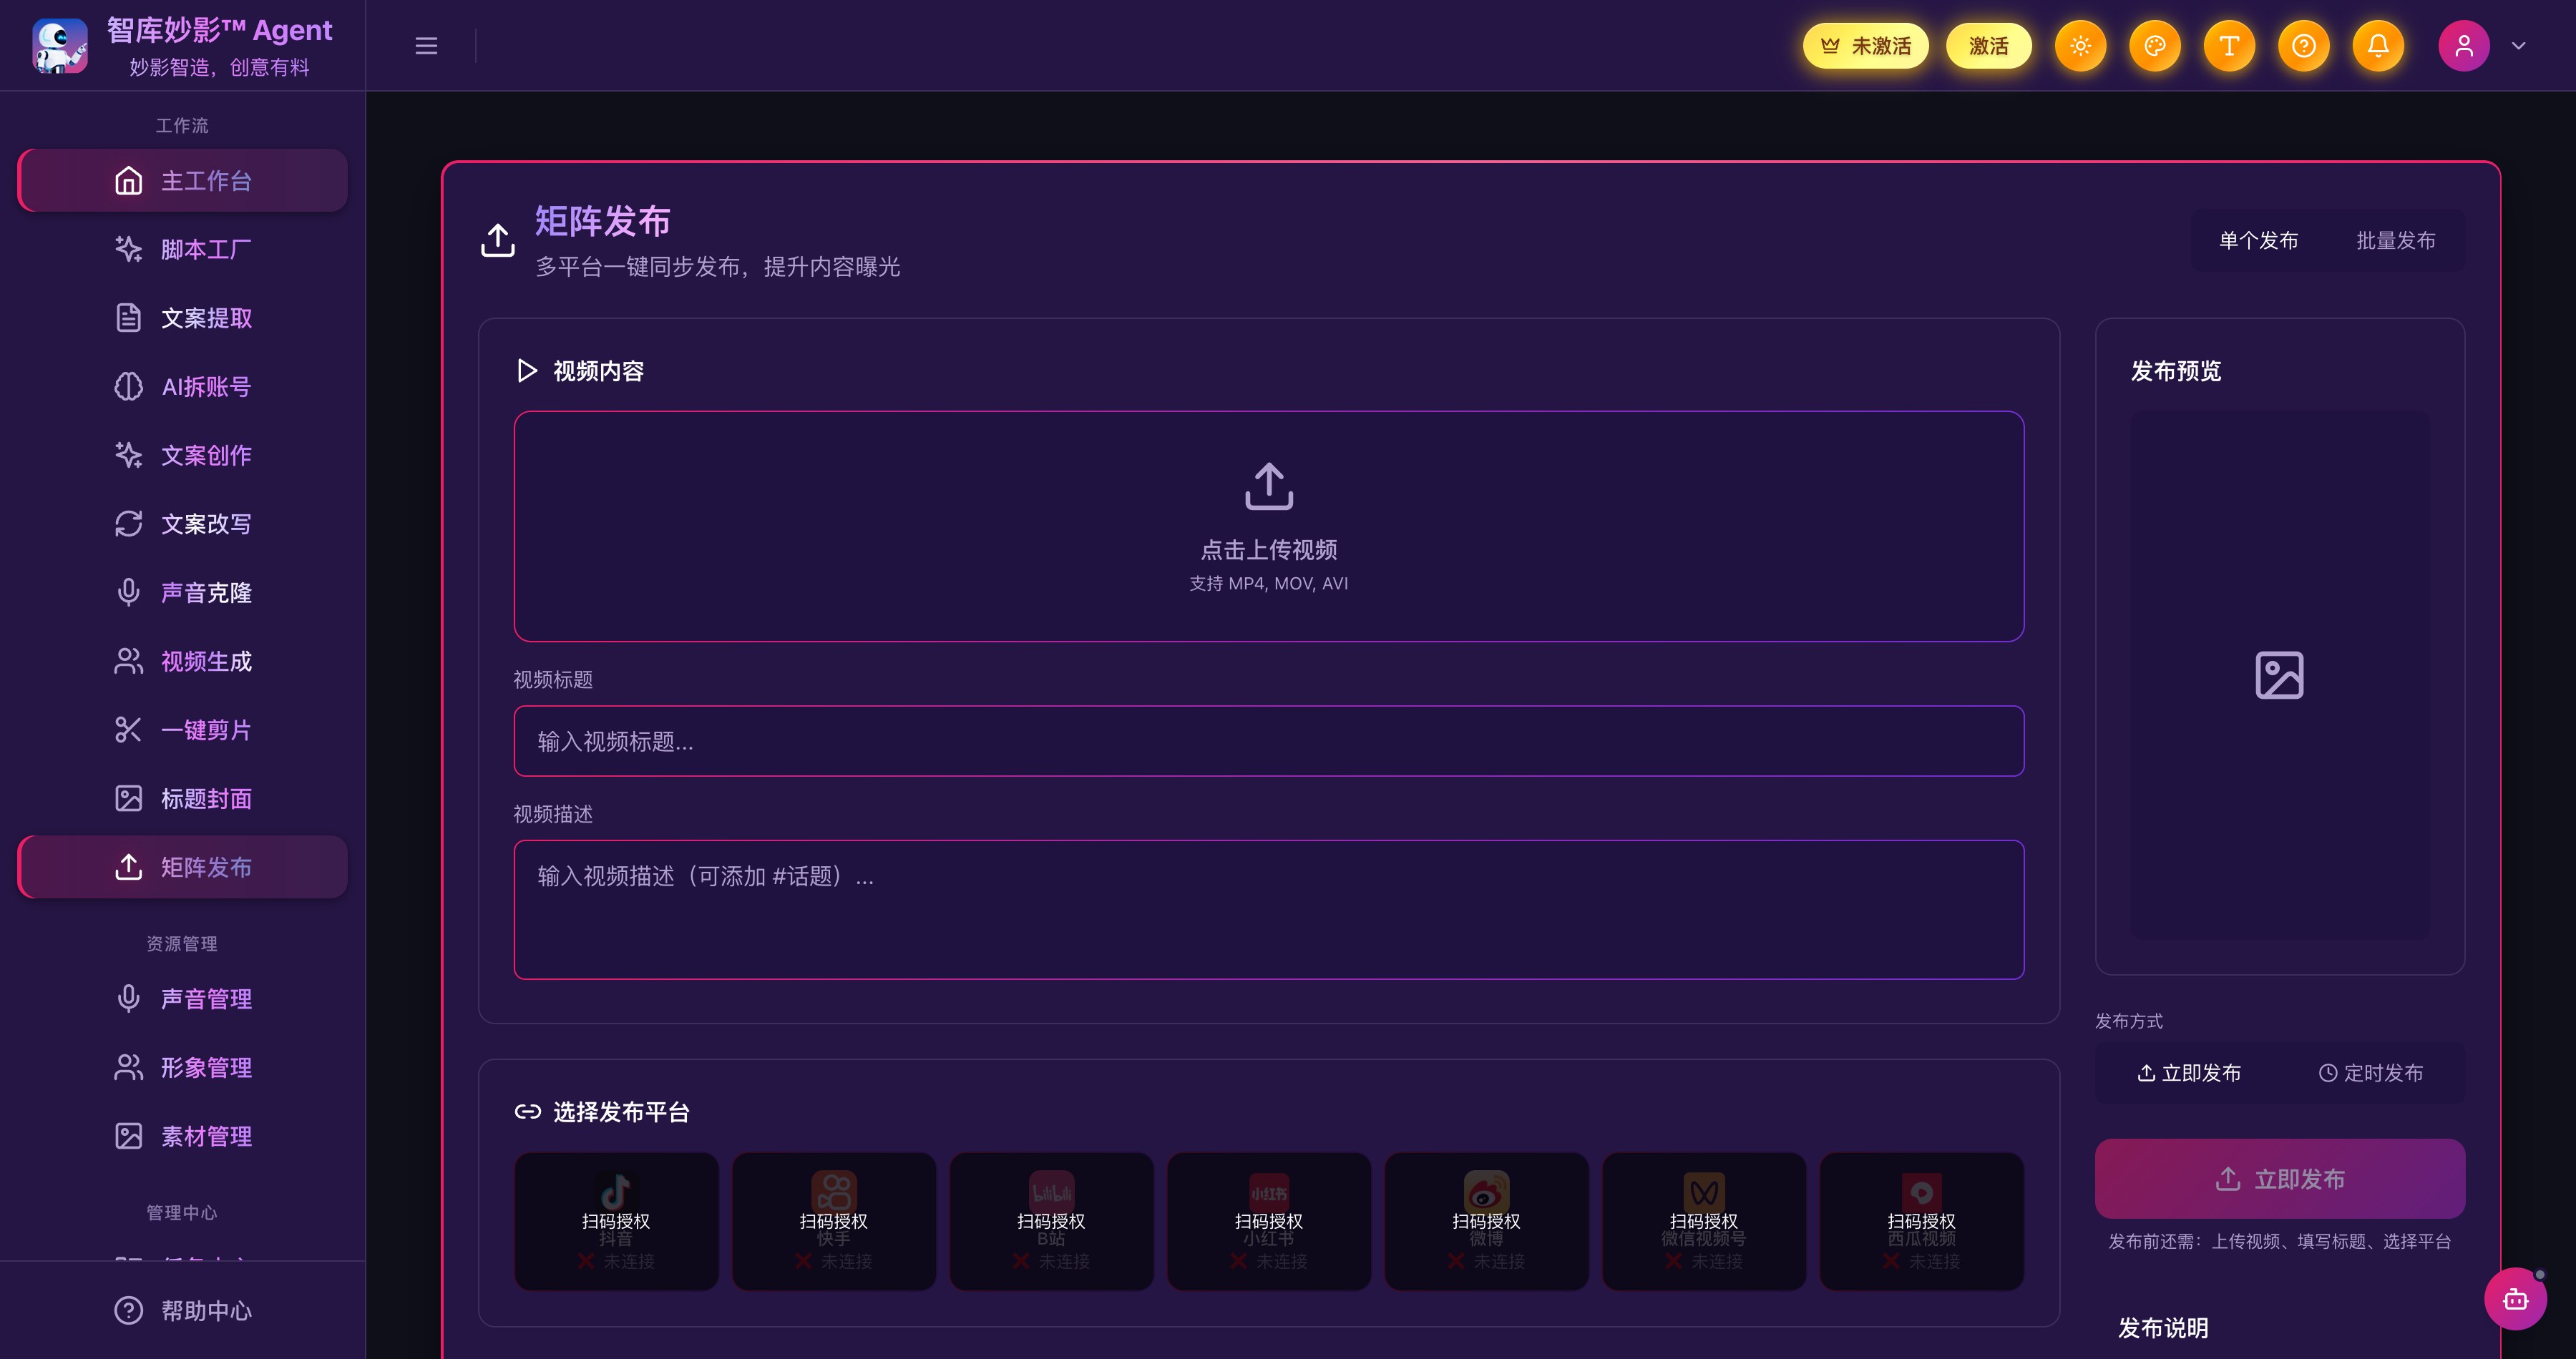Open 文案改写 in the sidebar
Image resolution: width=2576 pixels, height=1359 pixels.
pyautogui.click(x=183, y=524)
